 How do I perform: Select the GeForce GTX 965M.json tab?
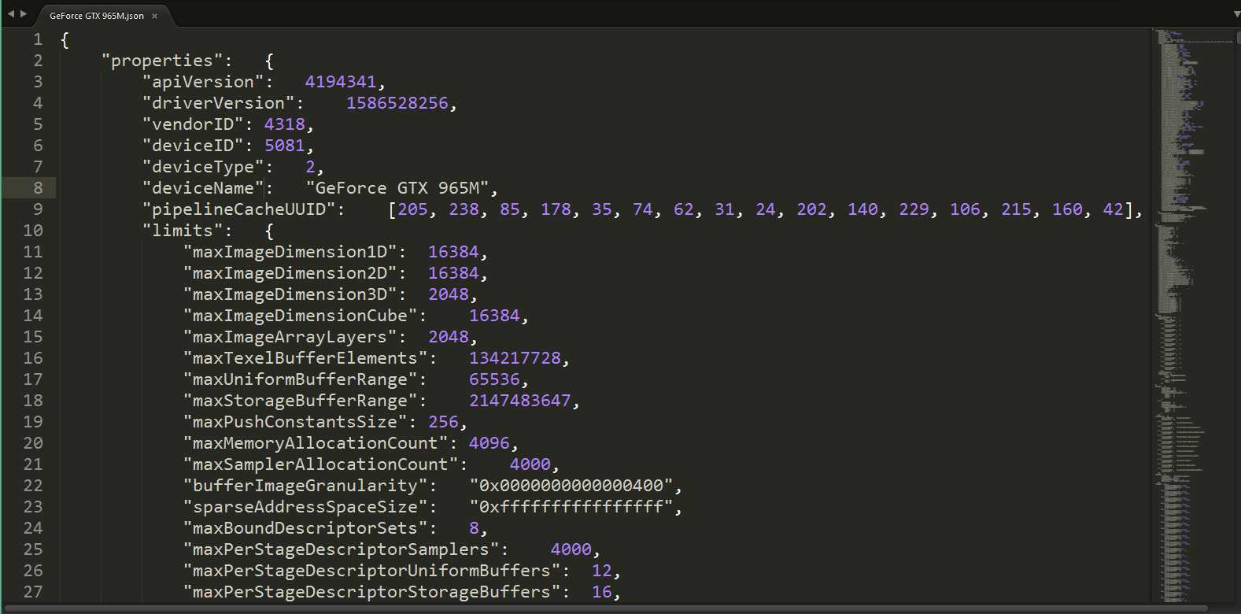pos(97,16)
